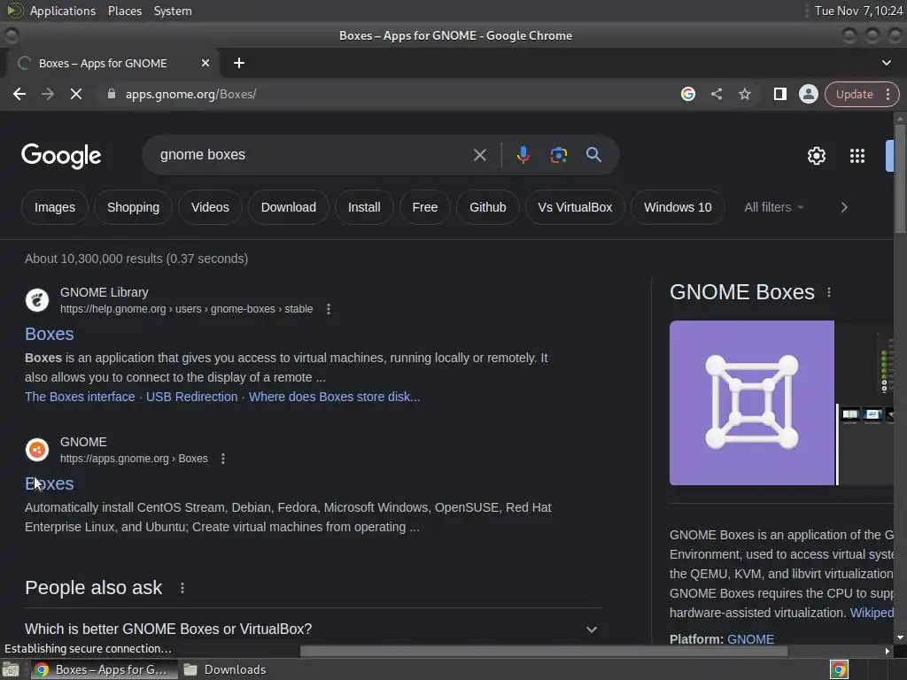Open the Applications menu
The width and height of the screenshot is (907, 680).
click(63, 11)
